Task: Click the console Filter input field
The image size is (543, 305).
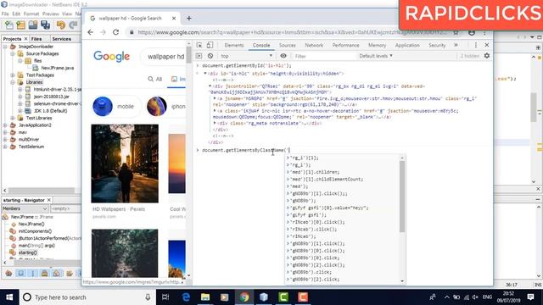Action: click(x=324, y=56)
